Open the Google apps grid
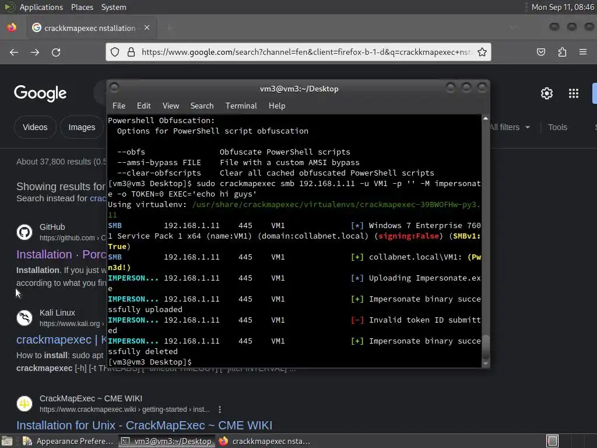The height and width of the screenshot is (448, 597). point(574,93)
